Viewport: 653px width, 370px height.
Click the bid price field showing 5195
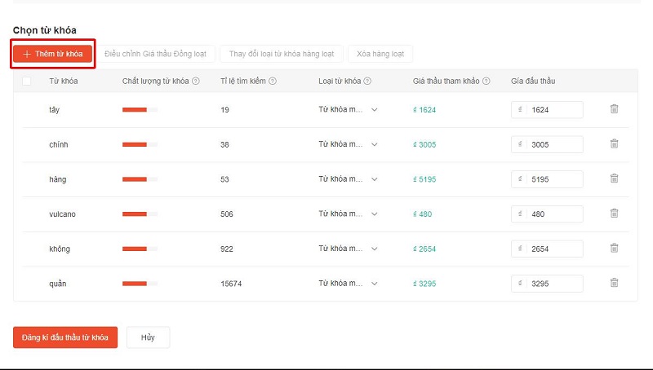[x=554, y=179]
